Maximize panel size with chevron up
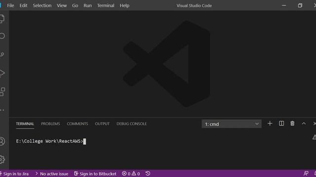Viewport: 316px width, 177px height. (x=304, y=123)
